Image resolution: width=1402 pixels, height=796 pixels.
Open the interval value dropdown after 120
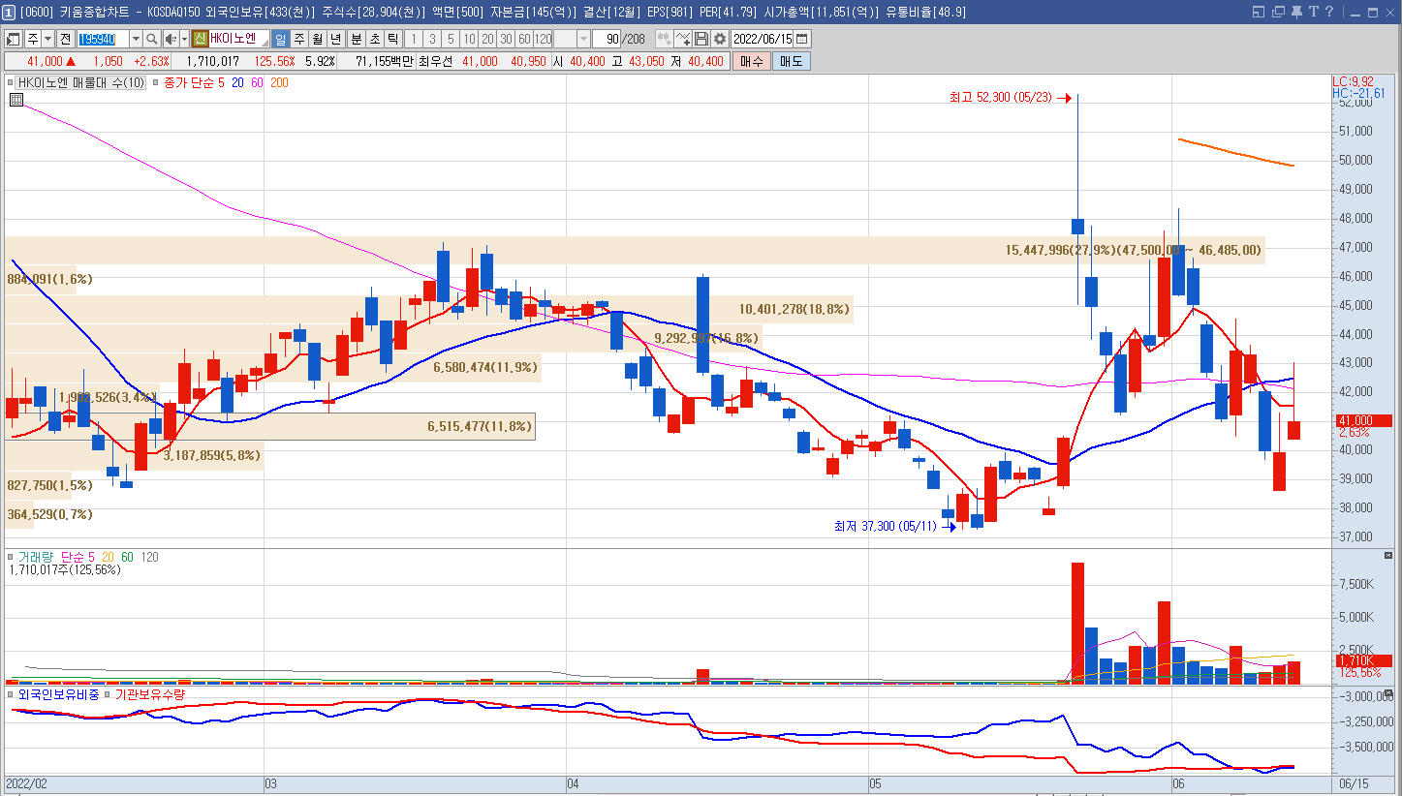click(583, 39)
